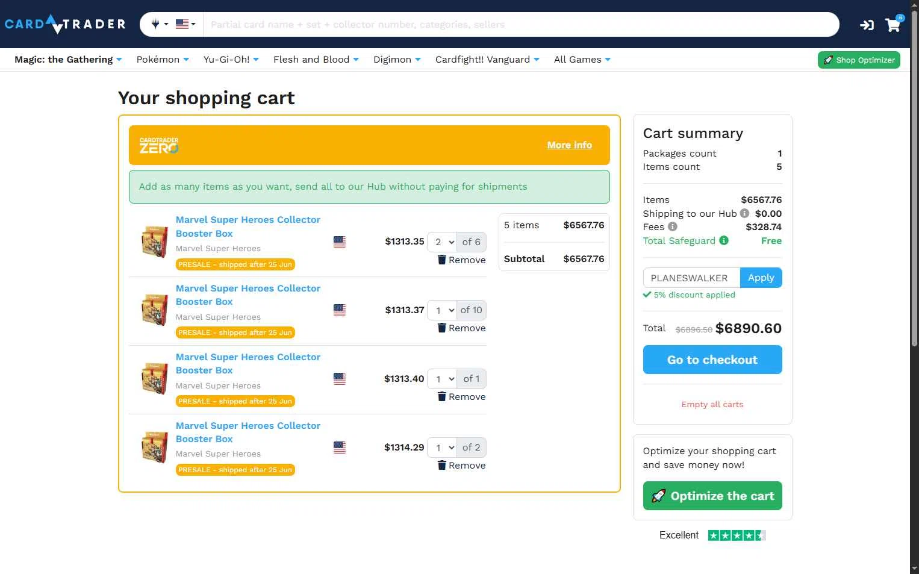Expand the Flesh and Blood menu
Viewport: 919px width, 574px height.
[x=316, y=59]
